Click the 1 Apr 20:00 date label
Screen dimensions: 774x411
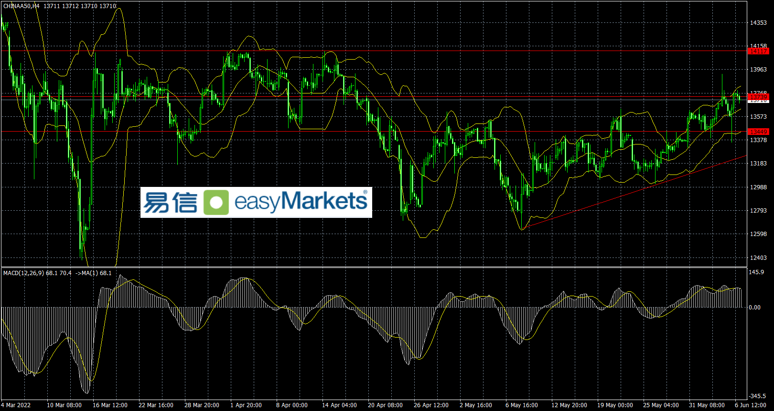coord(246,405)
